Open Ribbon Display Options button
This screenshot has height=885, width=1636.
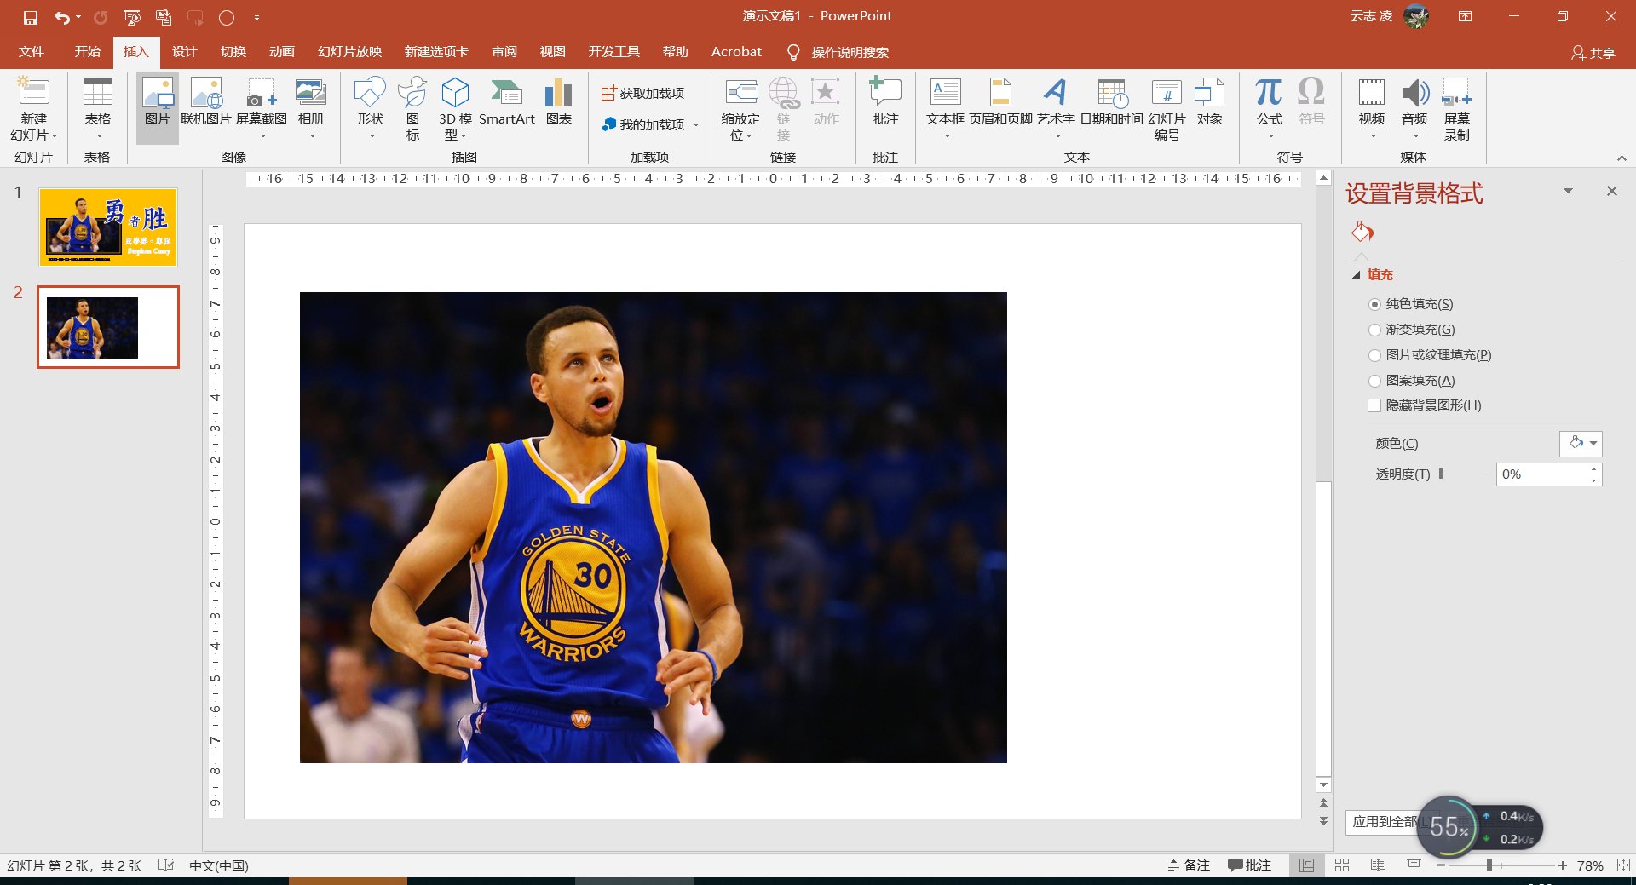pyautogui.click(x=1465, y=16)
